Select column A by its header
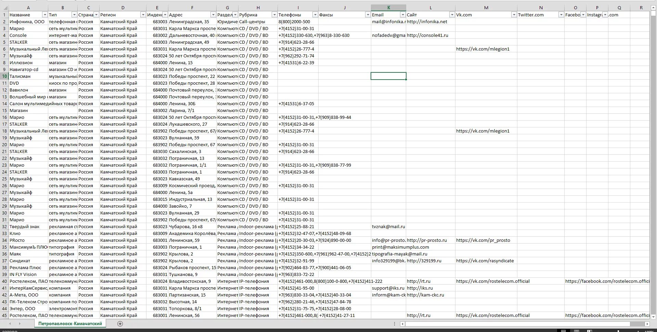The image size is (657, 332). click(28, 8)
